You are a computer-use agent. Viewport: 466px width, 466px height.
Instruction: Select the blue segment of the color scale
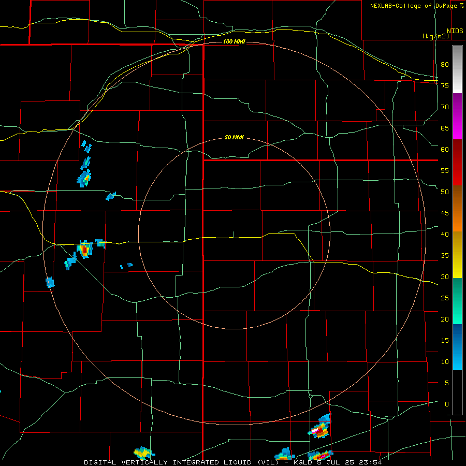[457, 347]
